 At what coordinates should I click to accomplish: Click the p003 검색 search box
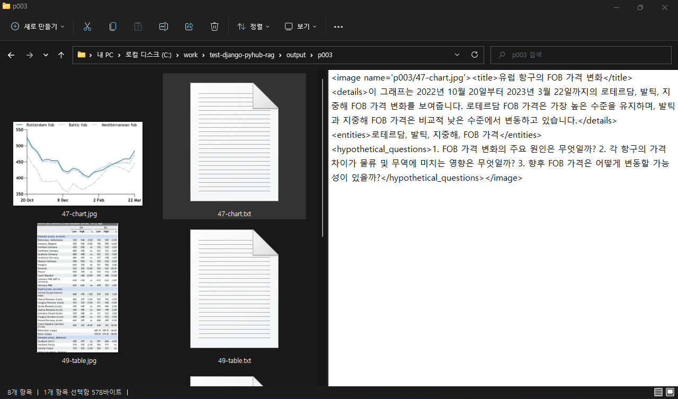[x=583, y=55]
